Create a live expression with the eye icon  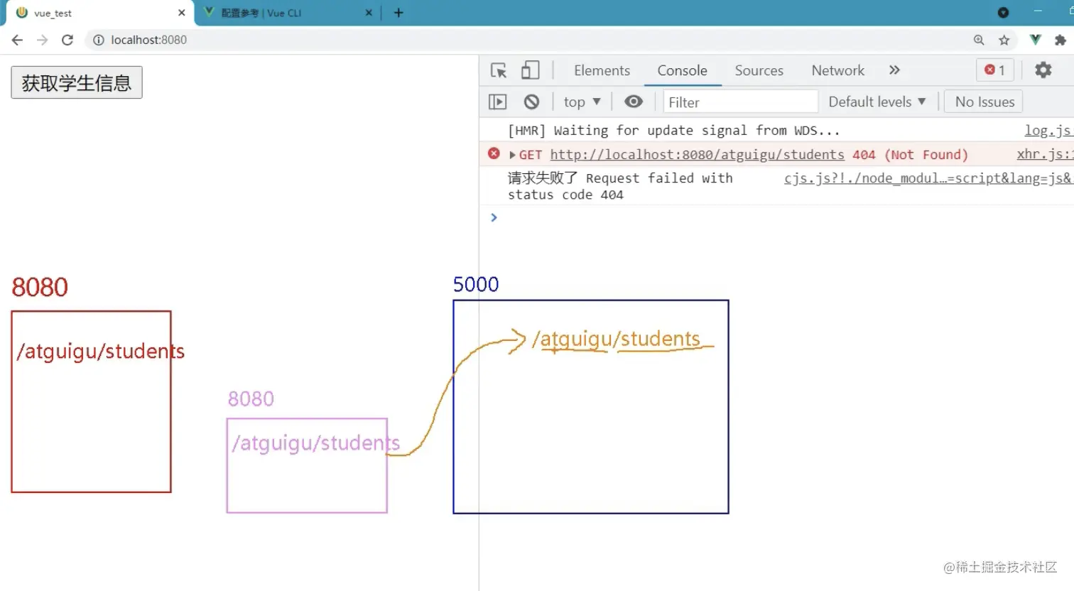[x=634, y=102]
